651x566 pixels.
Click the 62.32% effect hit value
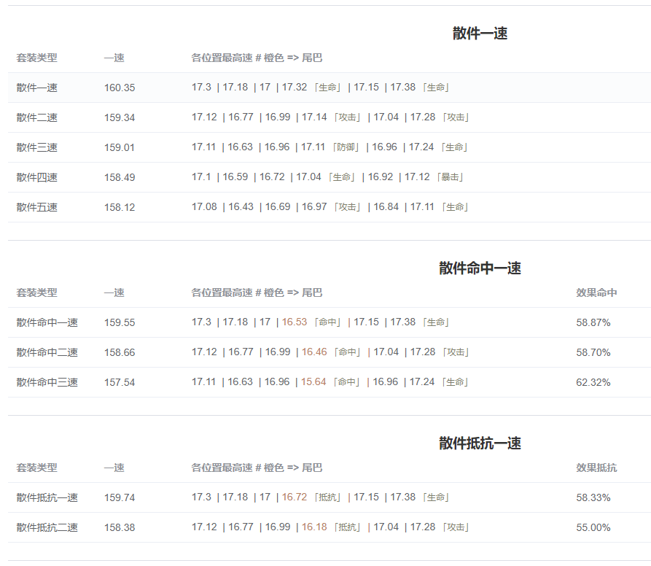pos(593,382)
